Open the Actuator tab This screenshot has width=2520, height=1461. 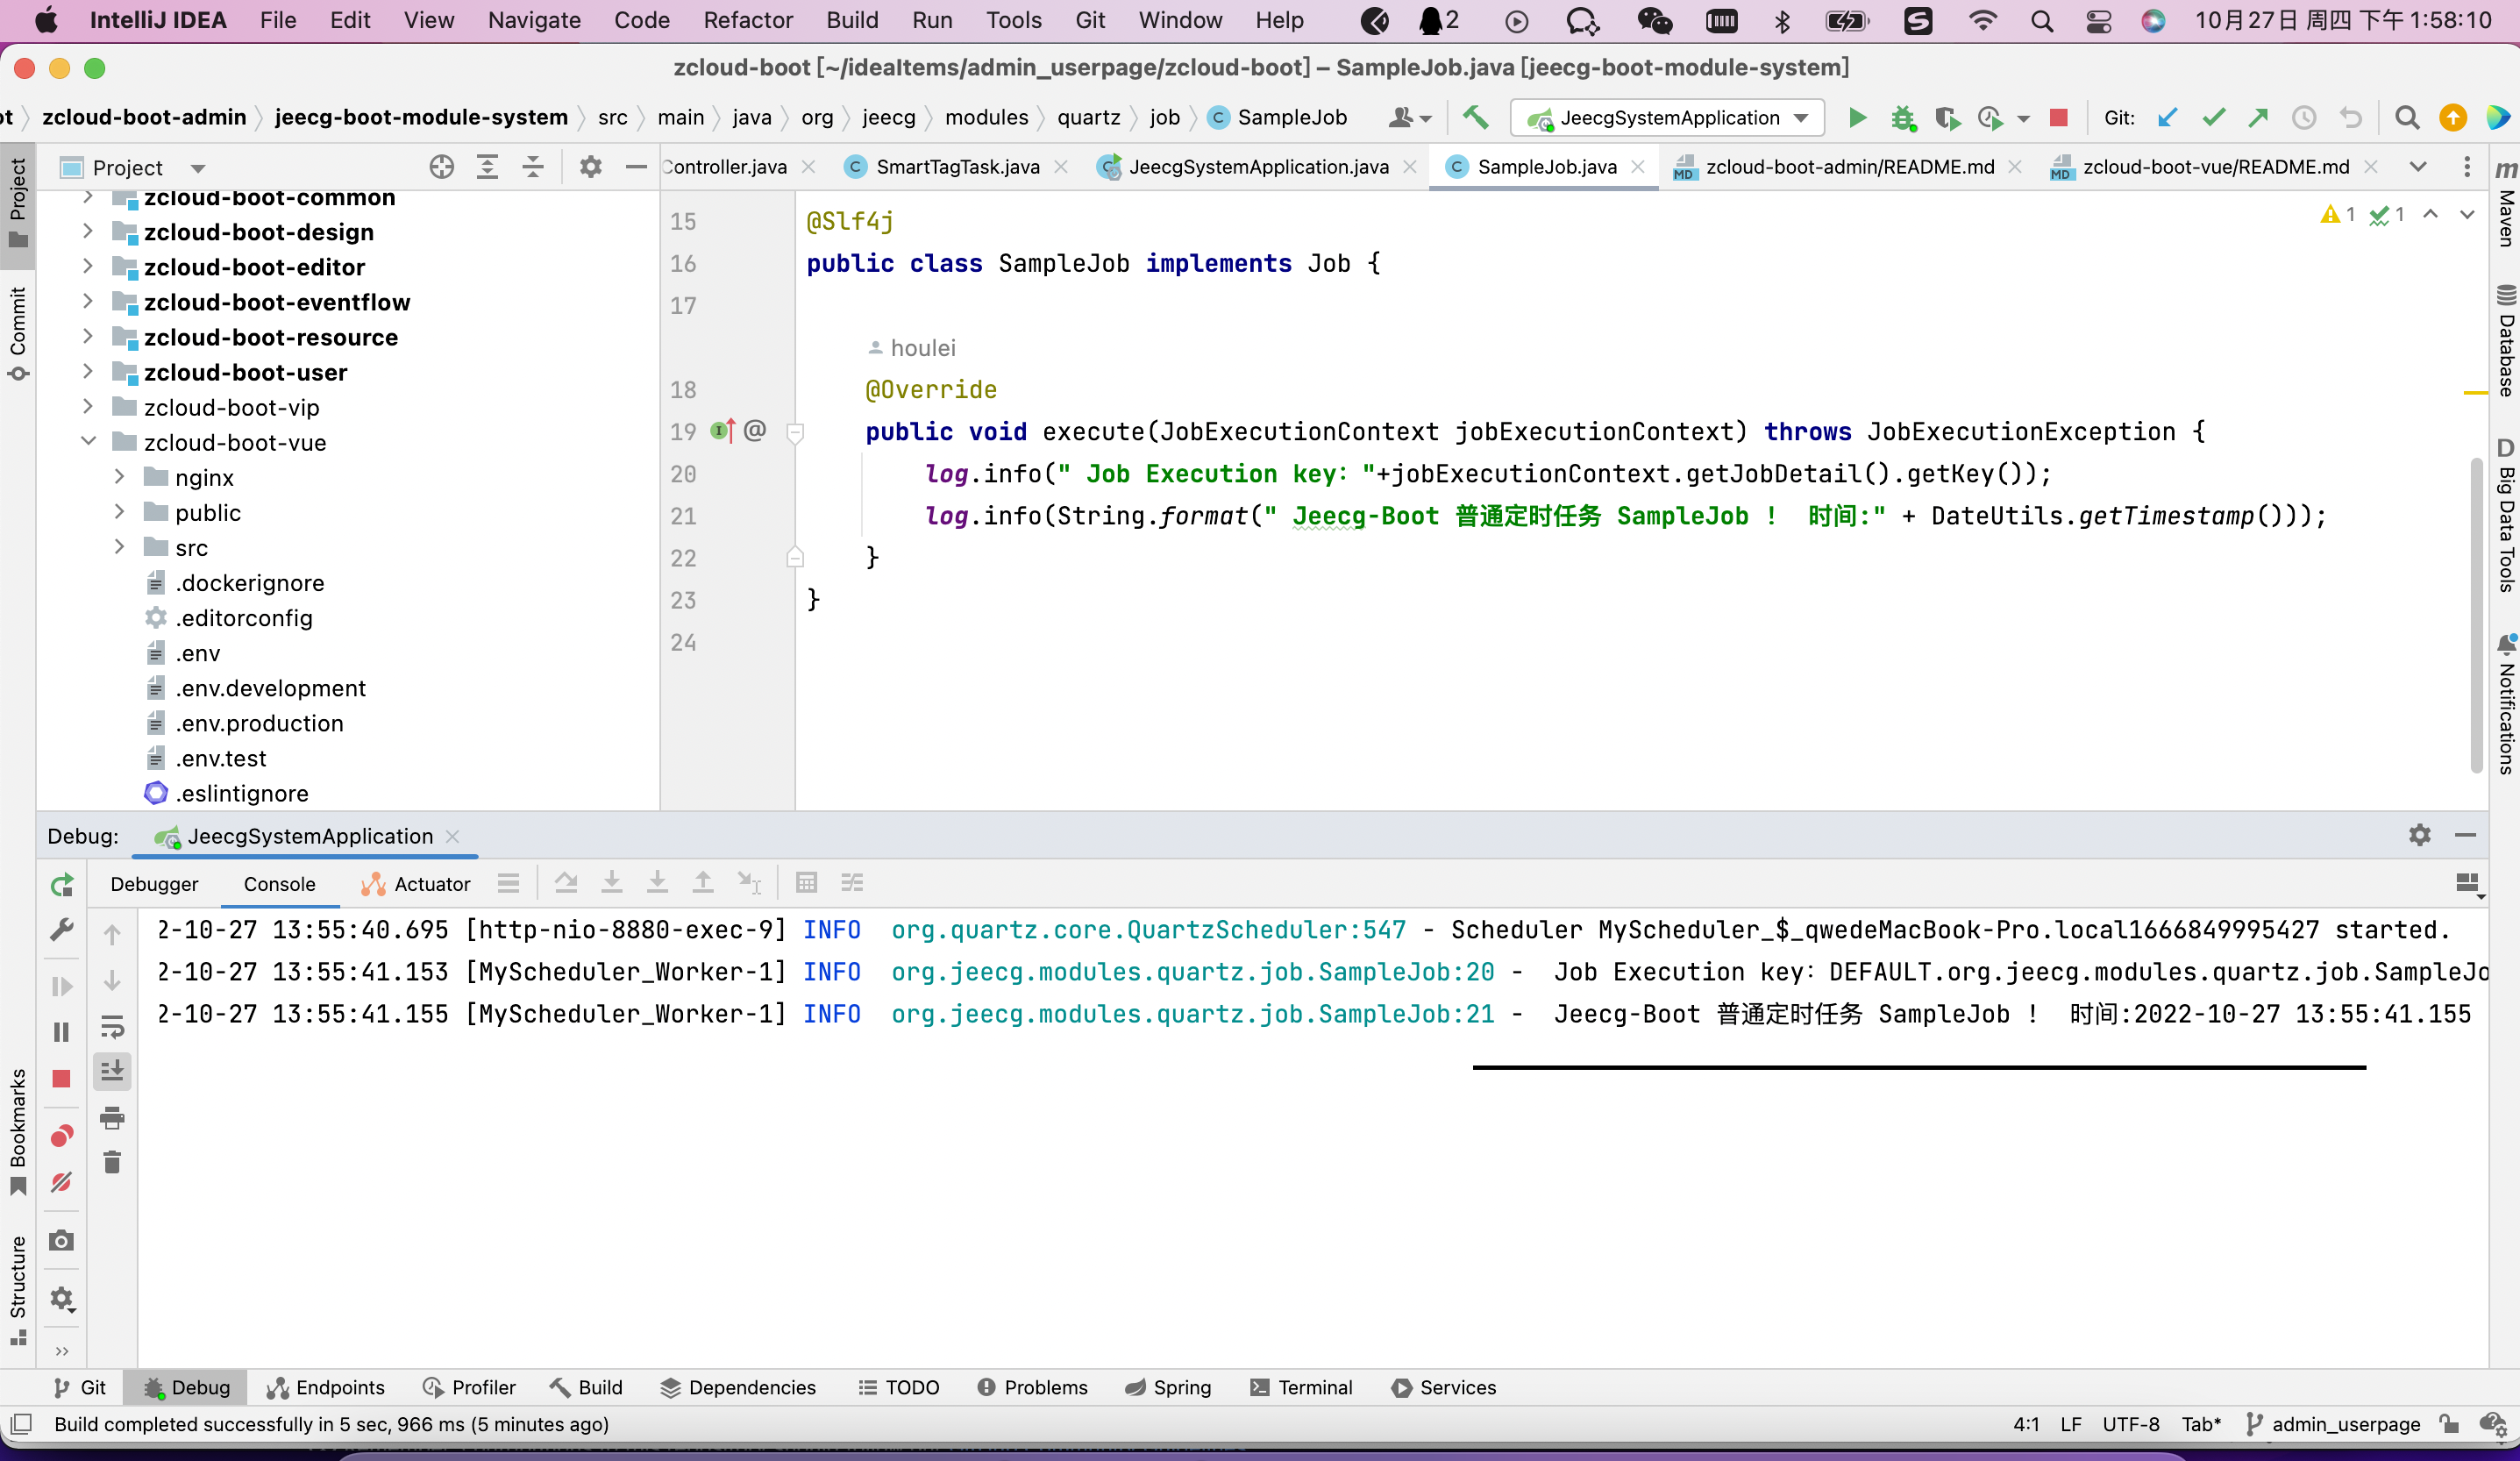coord(416,884)
